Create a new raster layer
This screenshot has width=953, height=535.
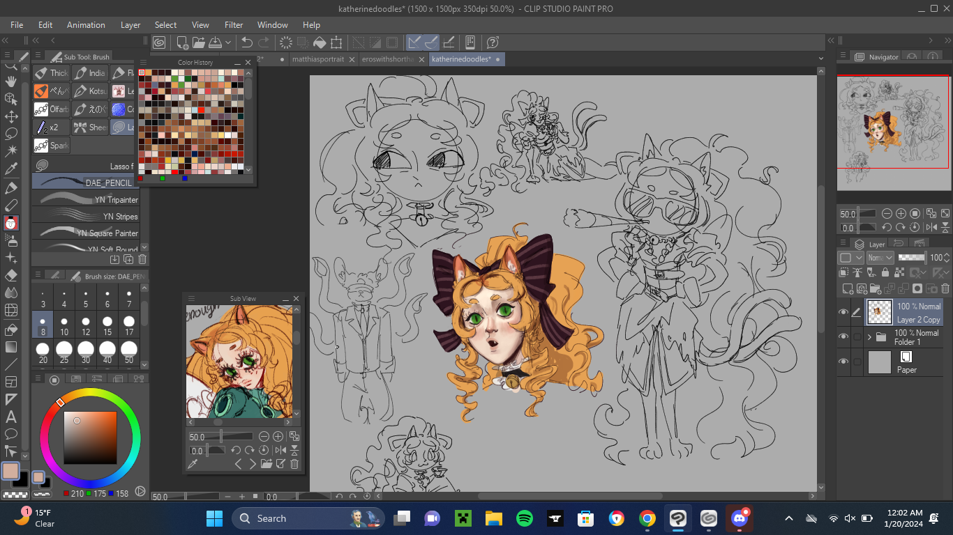(x=847, y=288)
